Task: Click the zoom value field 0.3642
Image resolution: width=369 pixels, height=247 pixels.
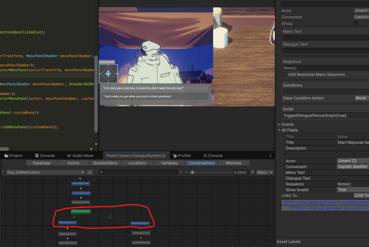Action: point(240,172)
